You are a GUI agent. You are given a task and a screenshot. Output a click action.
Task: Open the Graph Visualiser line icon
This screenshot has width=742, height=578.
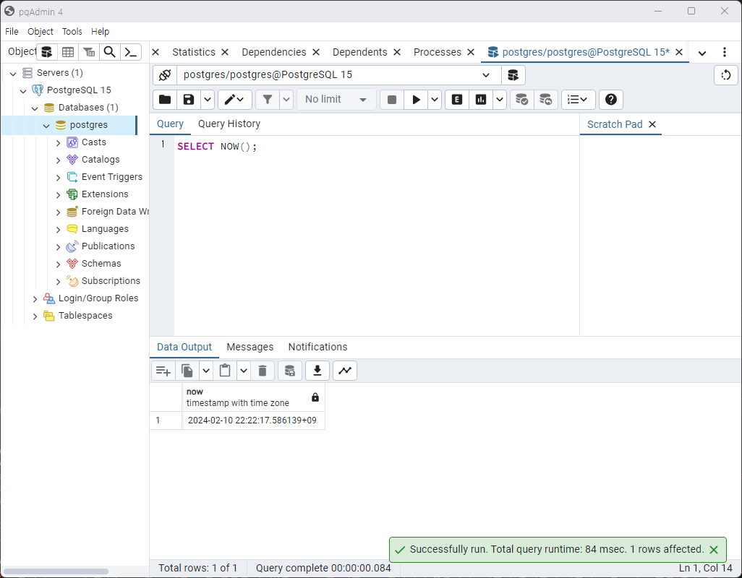coord(345,371)
